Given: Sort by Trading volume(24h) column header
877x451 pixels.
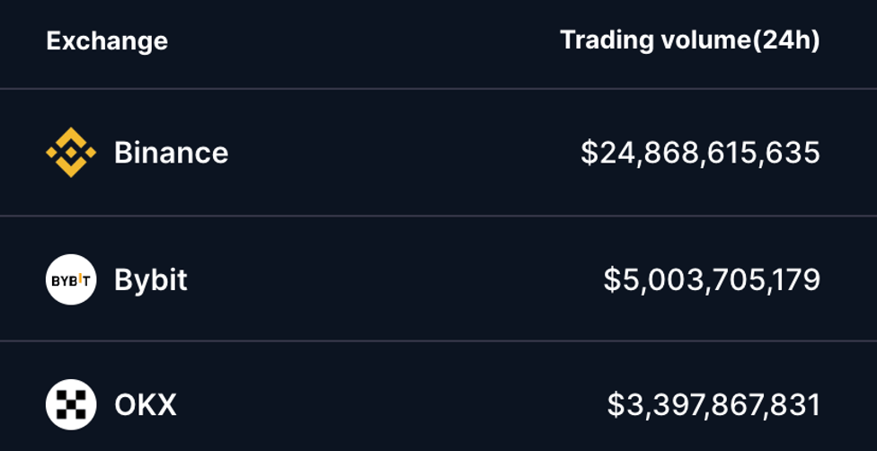Looking at the screenshot, I should tap(689, 40).
